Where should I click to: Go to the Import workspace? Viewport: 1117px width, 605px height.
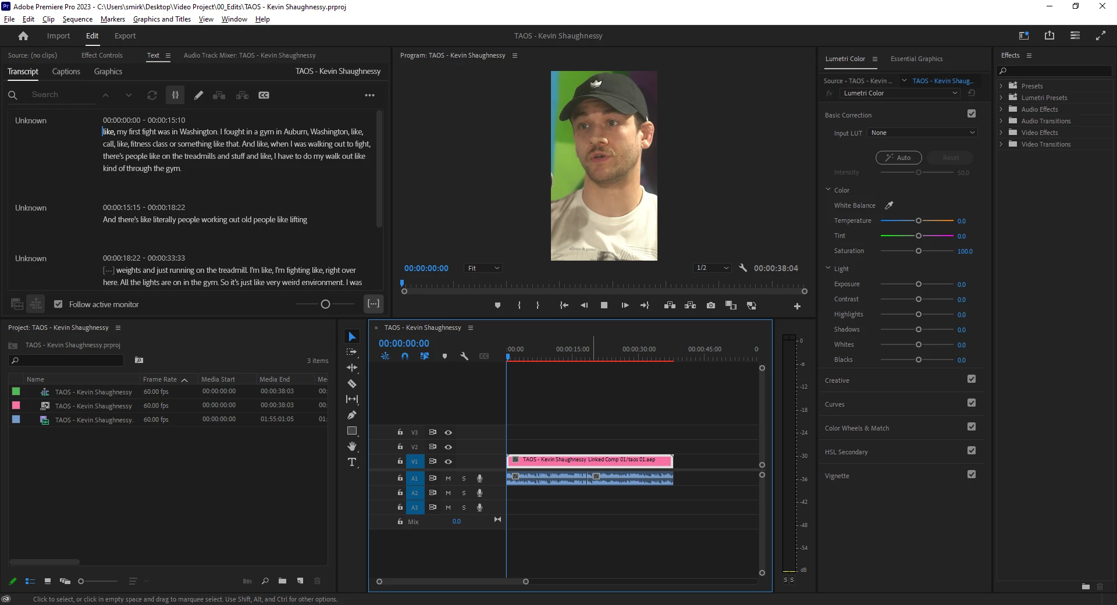58,36
